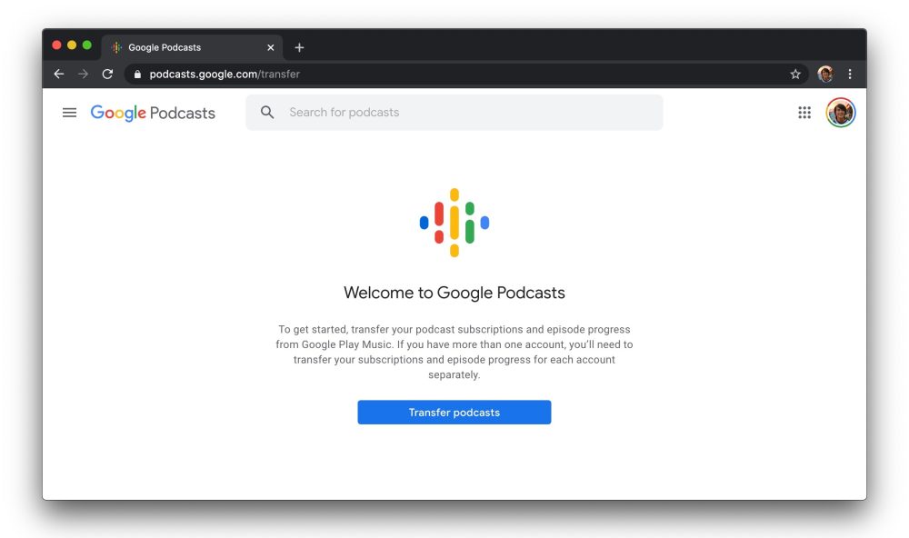
Task: Click the podcasts.google.com/transfer address bar
Action: click(454, 75)
